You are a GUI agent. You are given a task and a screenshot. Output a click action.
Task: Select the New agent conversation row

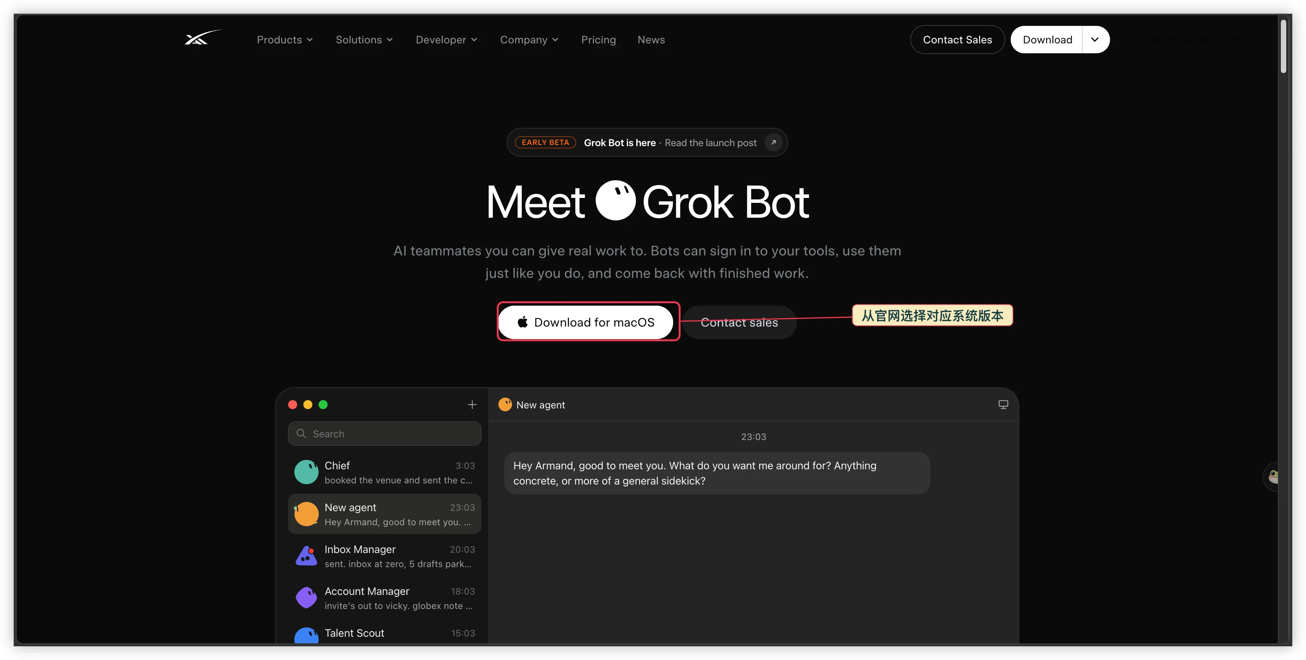pyautogui.click(x=384, y=514)
